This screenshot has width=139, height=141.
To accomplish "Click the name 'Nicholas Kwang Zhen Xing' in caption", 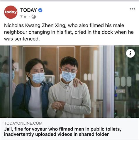I will coord(35,26).
